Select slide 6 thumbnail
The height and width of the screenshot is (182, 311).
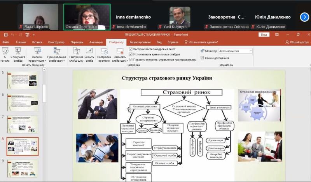coord(23,102)
